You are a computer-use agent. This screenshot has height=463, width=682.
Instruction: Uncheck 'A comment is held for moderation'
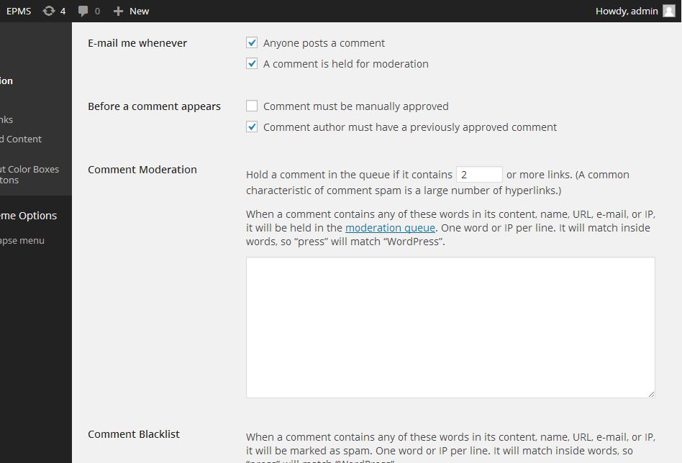(252, 64)
